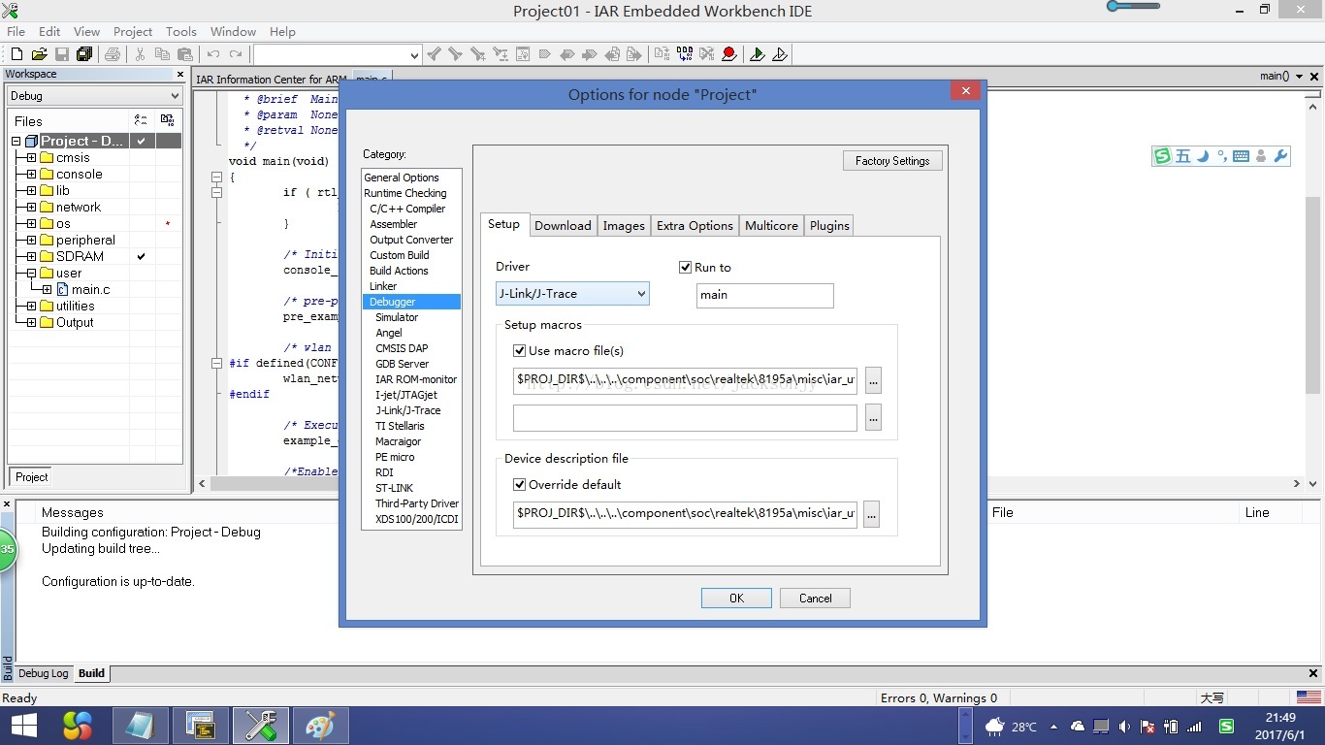Image resolution: width=1325 pixels, height=745 pixels.
Task: Switch to the Multicore tab
Action: pyautogui.click(x=771, y=226)
